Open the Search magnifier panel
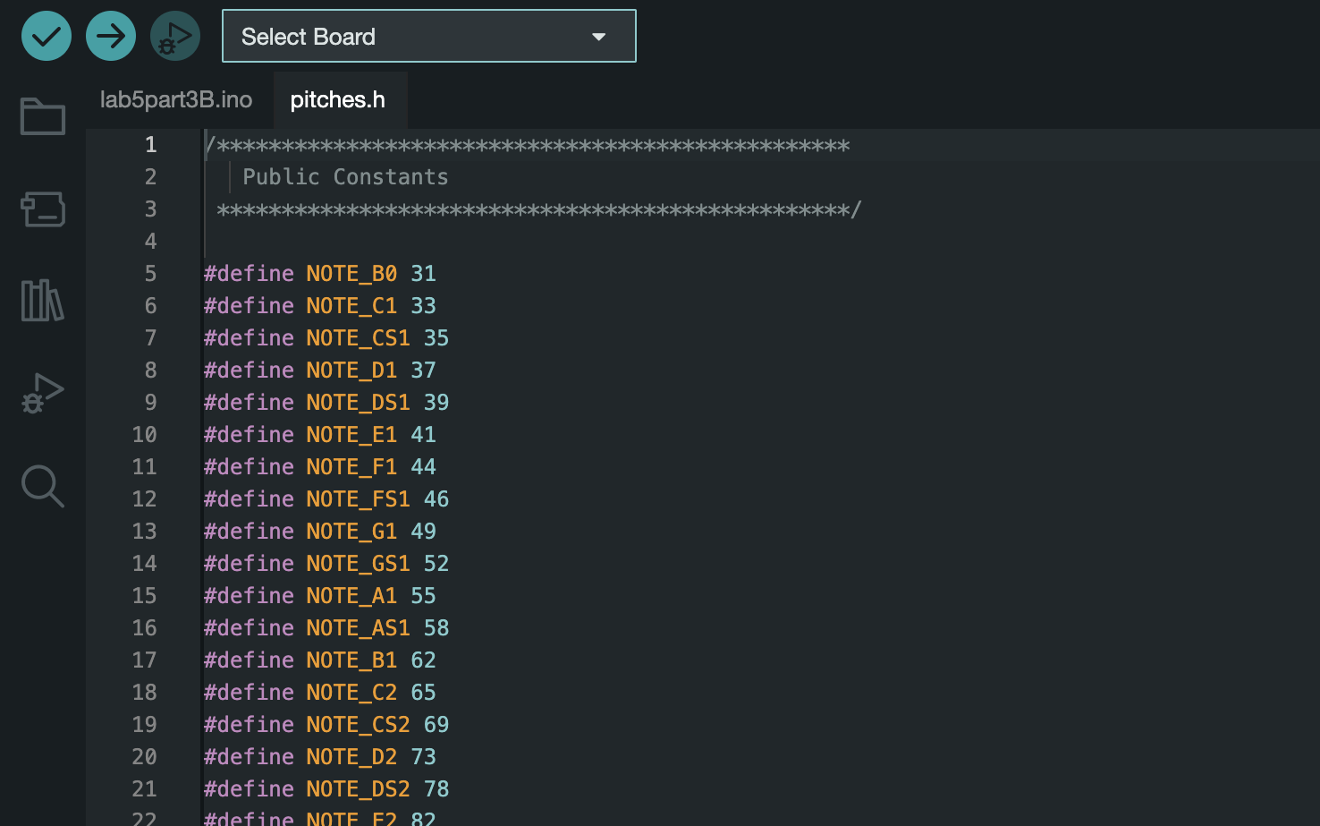1320x826 pixels. click(43, 486)
